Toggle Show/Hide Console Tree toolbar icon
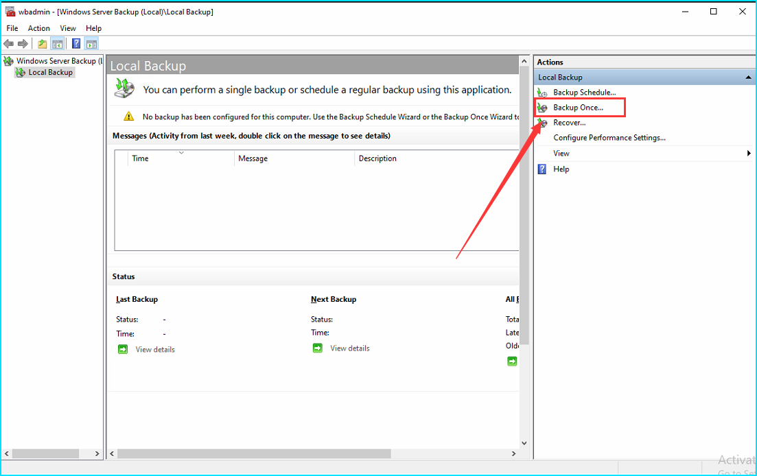The width and height of the screenshot is (757, 476). click(58, 44)
